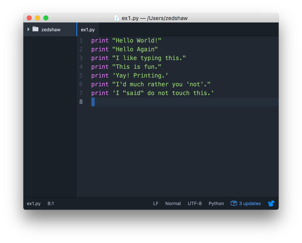Click the 8:1 cursor position indicator
The image size is (302, 243).
[51, 203]
